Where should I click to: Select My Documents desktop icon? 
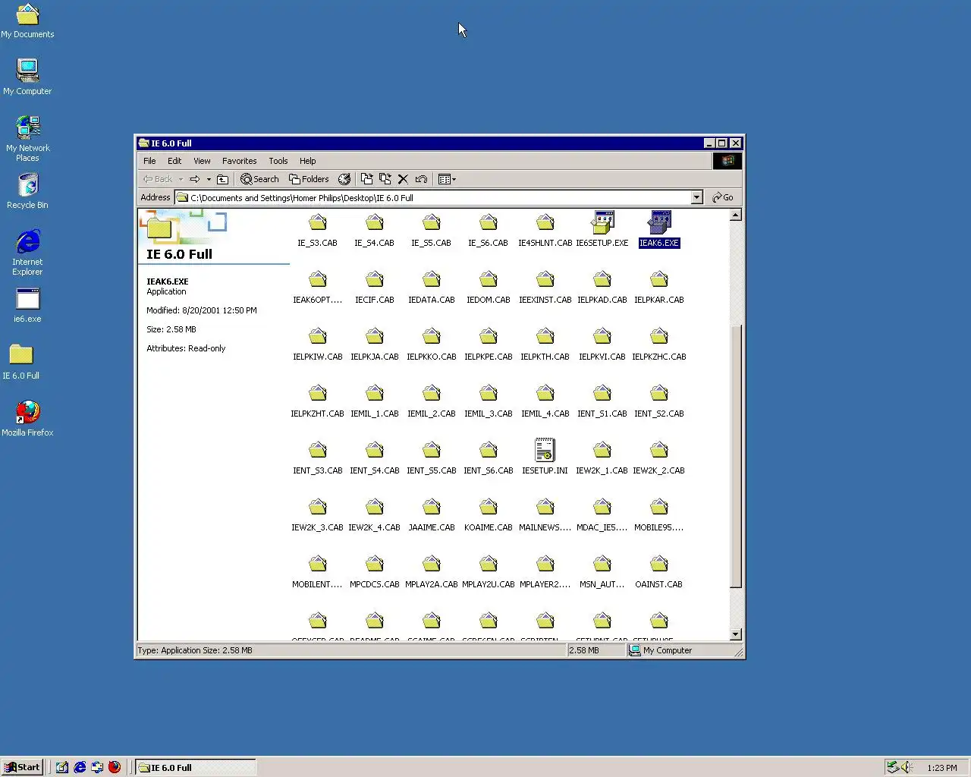[x=27, y=20]
